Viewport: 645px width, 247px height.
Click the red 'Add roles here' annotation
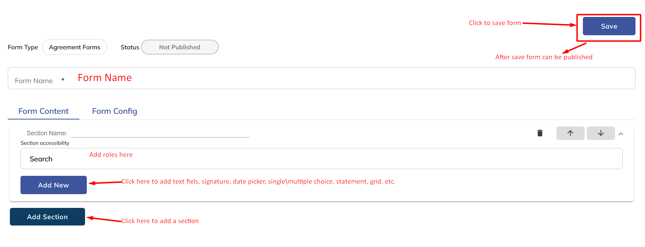click(111, 155)
